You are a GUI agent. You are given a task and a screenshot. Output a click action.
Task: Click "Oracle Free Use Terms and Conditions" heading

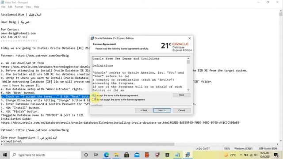[x=126, y=59]
